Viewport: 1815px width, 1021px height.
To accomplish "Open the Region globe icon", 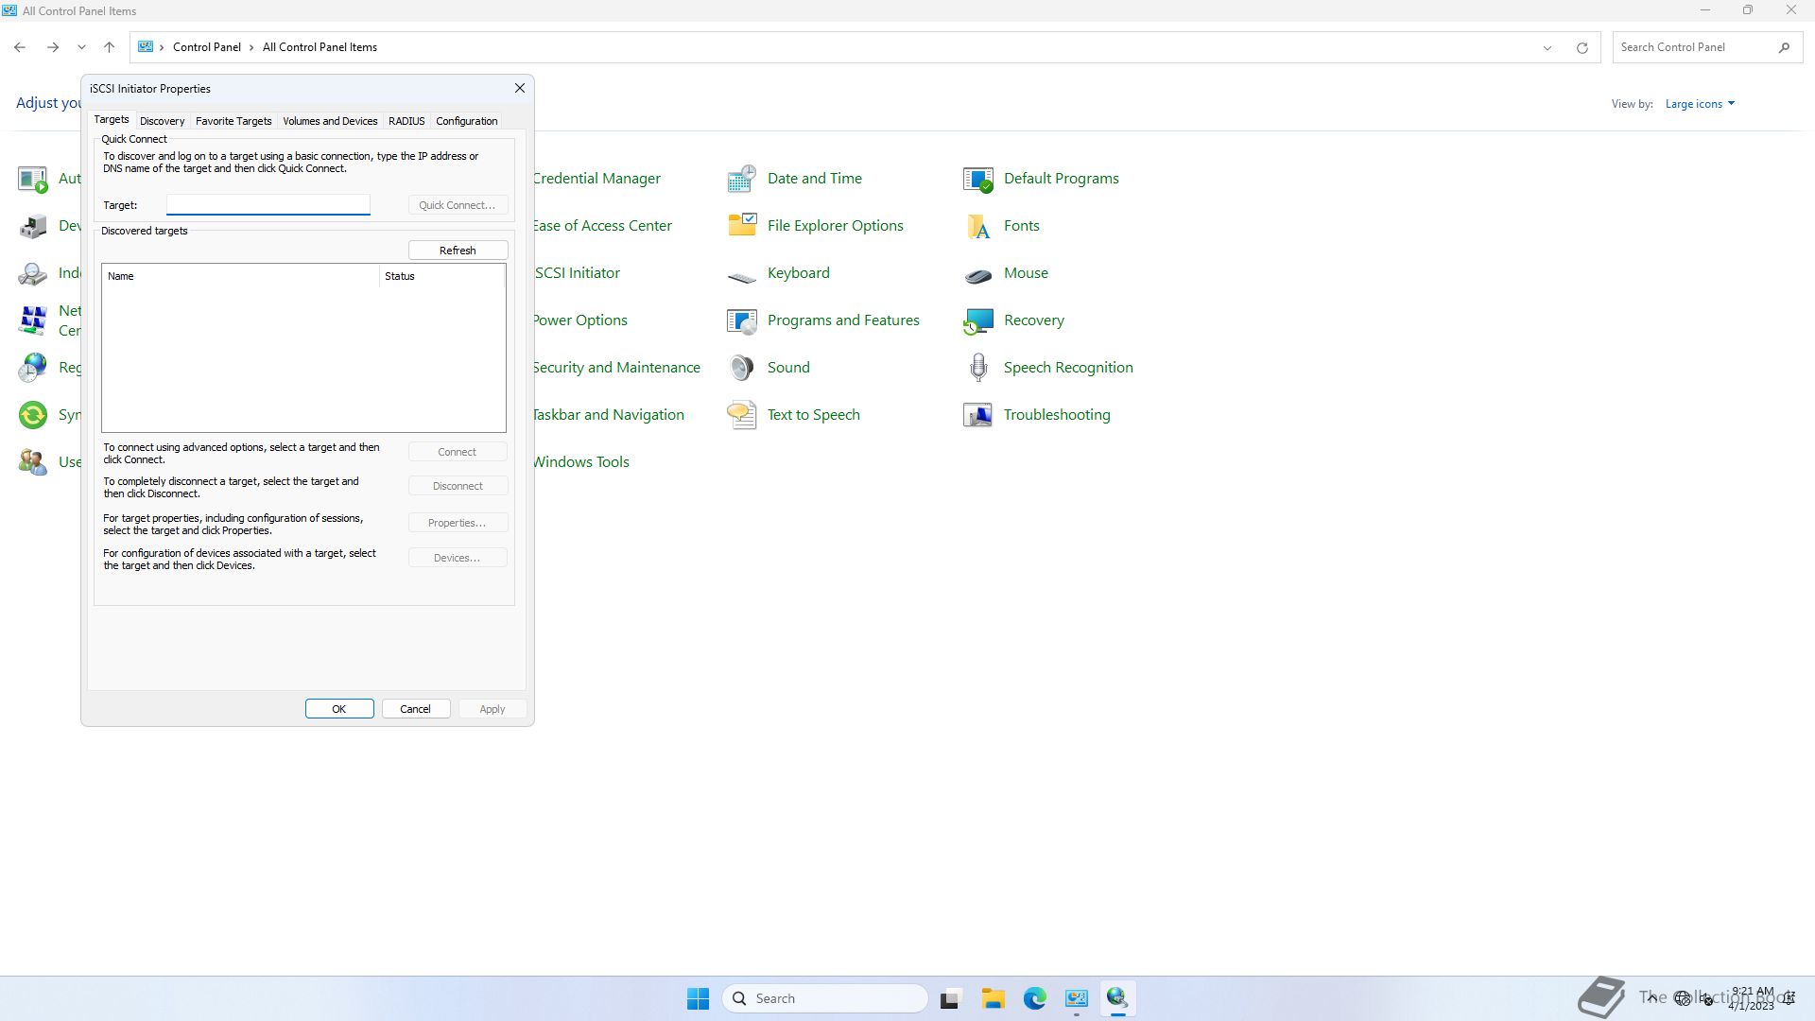I will coord(33,368).
